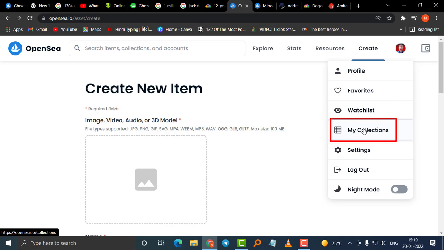The image size is (444, 250).
Task: Open Task View on taskbar
Action: 161,243
